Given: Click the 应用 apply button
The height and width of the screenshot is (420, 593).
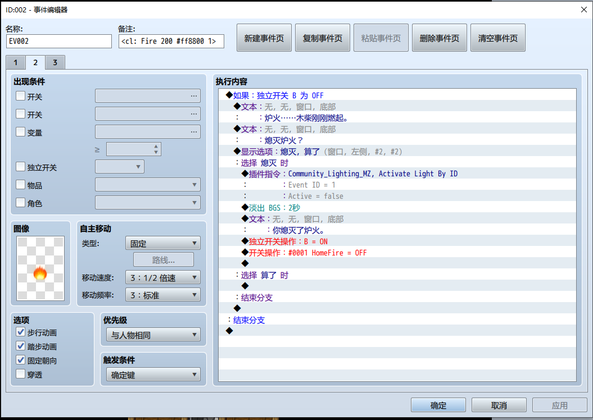Looking at the screenshot, I should coord(559,405).
